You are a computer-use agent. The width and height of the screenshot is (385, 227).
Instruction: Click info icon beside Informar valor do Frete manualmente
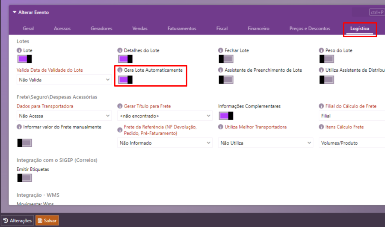click(19, 127)
